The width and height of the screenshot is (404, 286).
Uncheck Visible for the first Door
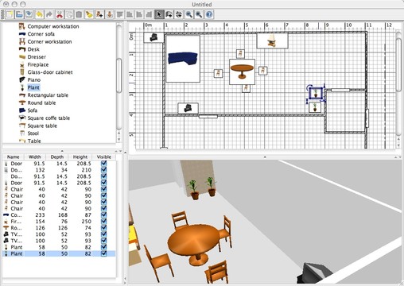[x=104, y=164]
